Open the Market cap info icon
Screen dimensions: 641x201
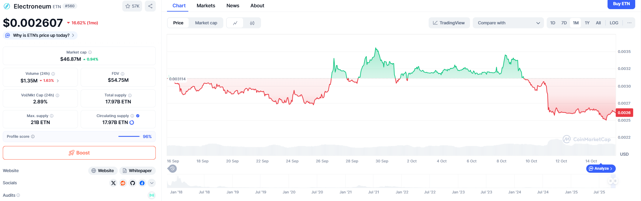coord(90,52)
